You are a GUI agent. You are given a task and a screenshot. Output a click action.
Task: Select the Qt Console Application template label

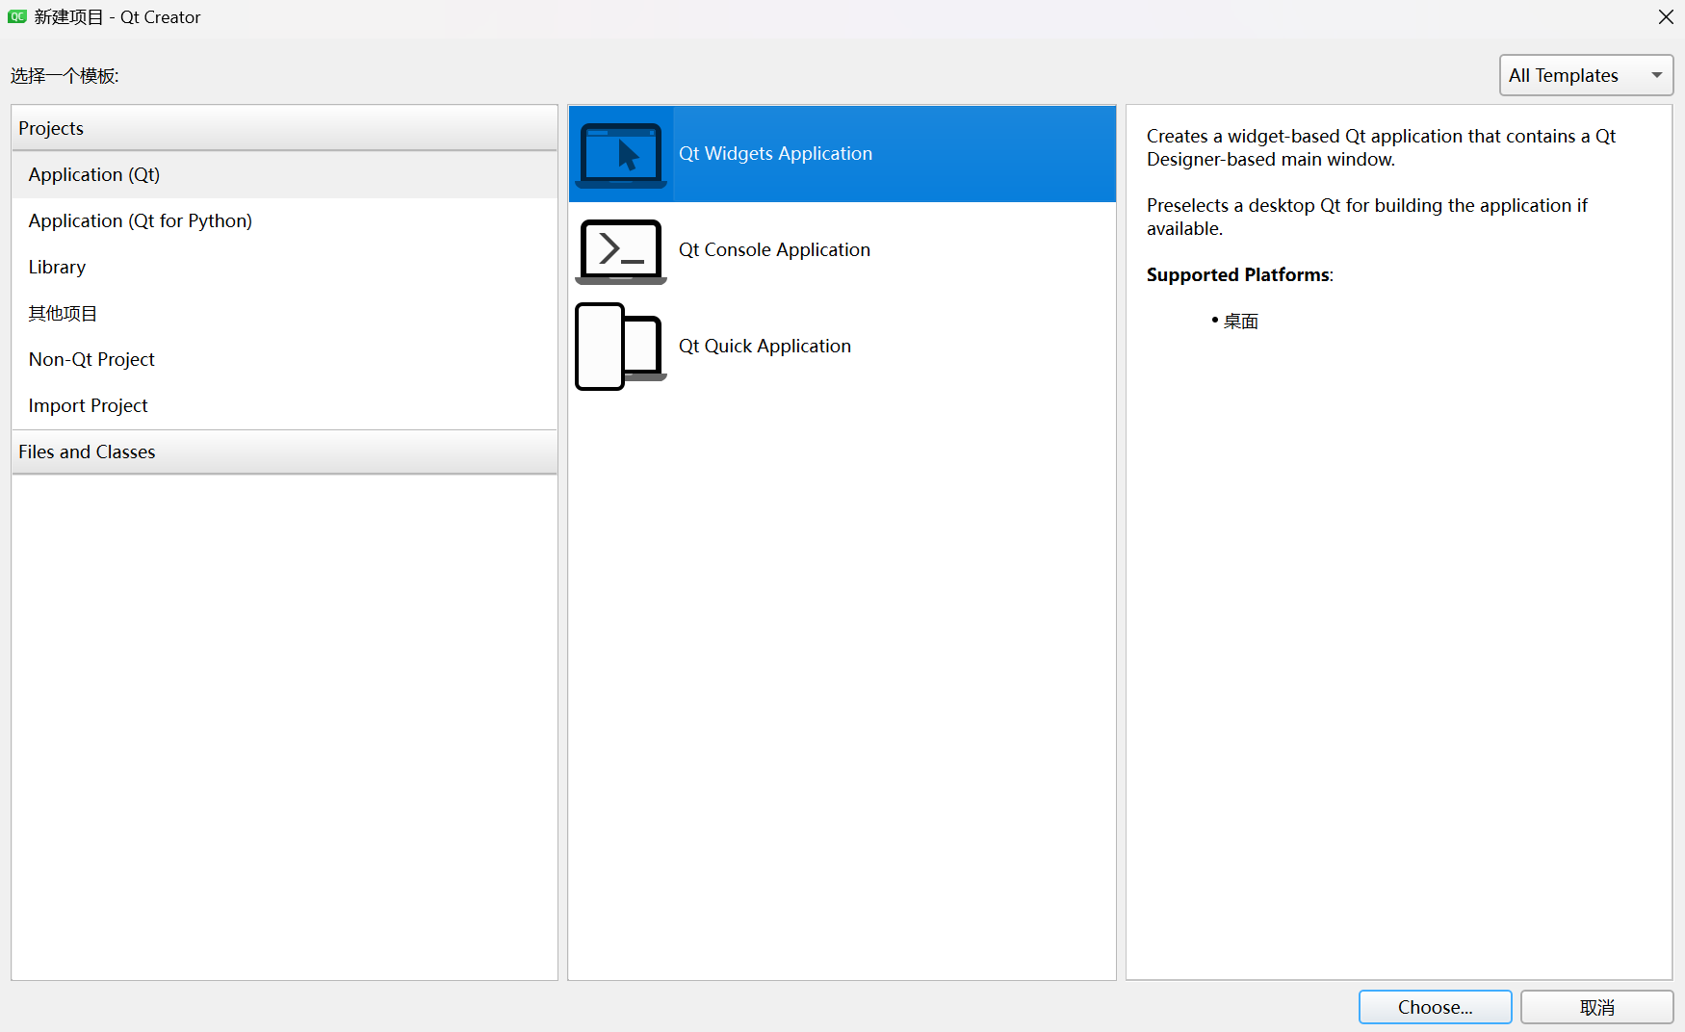[774, 250]
